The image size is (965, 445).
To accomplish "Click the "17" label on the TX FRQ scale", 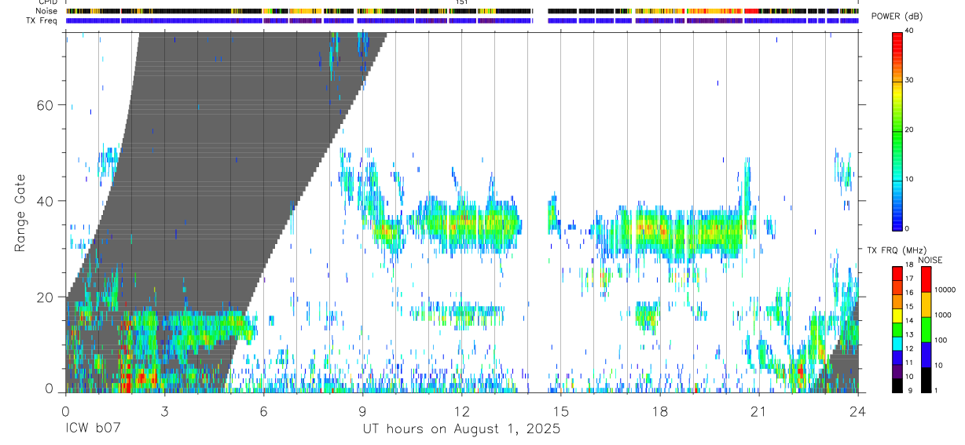I will tap(910, 279).
